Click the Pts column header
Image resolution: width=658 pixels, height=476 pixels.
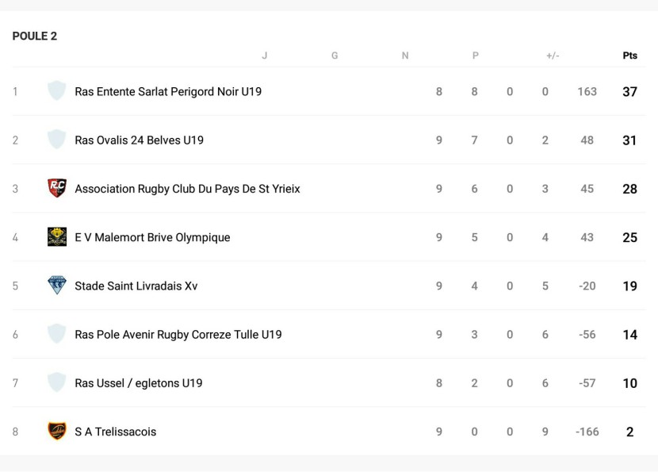[629, 56]
